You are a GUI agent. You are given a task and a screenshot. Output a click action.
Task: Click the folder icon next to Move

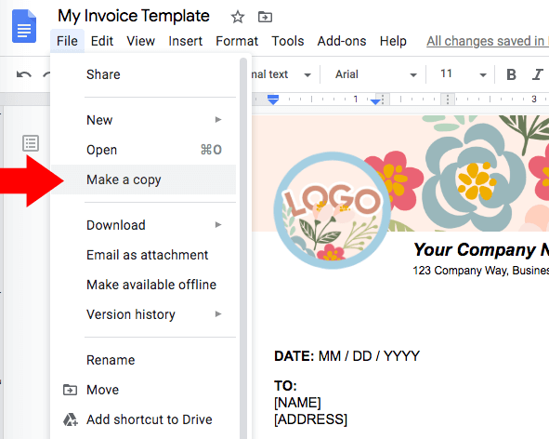point(70,390)
